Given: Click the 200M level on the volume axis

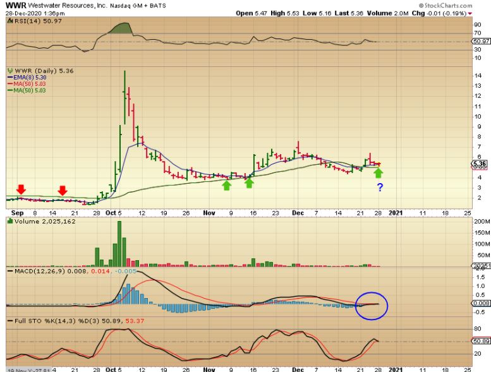Looking at the screenshot, I should tap(482, 222).
